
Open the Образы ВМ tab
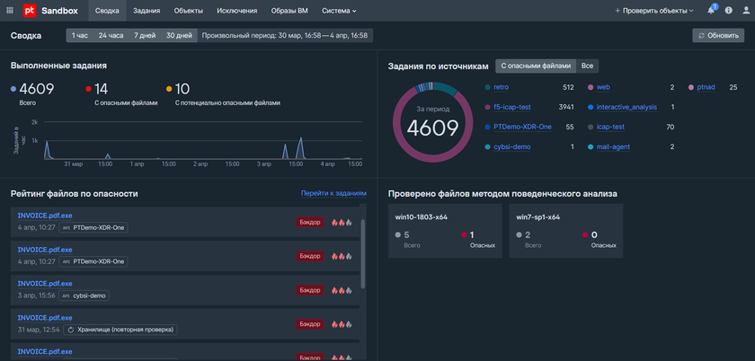coord(289,11)
